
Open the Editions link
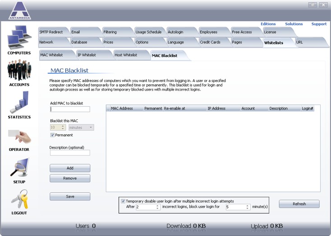[x=268, y=24]
